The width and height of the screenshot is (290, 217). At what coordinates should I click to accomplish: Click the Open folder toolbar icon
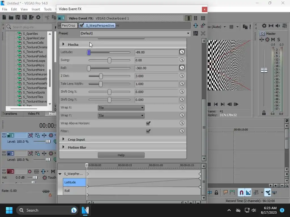(11, 17)
